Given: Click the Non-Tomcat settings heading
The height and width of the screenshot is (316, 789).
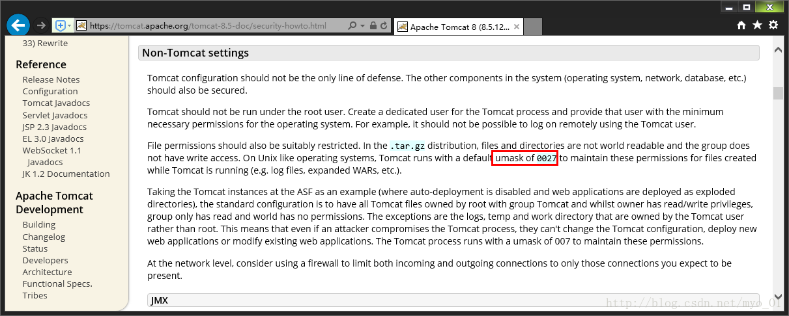Looking at the screenshot, I should click(x=449, y=53).
